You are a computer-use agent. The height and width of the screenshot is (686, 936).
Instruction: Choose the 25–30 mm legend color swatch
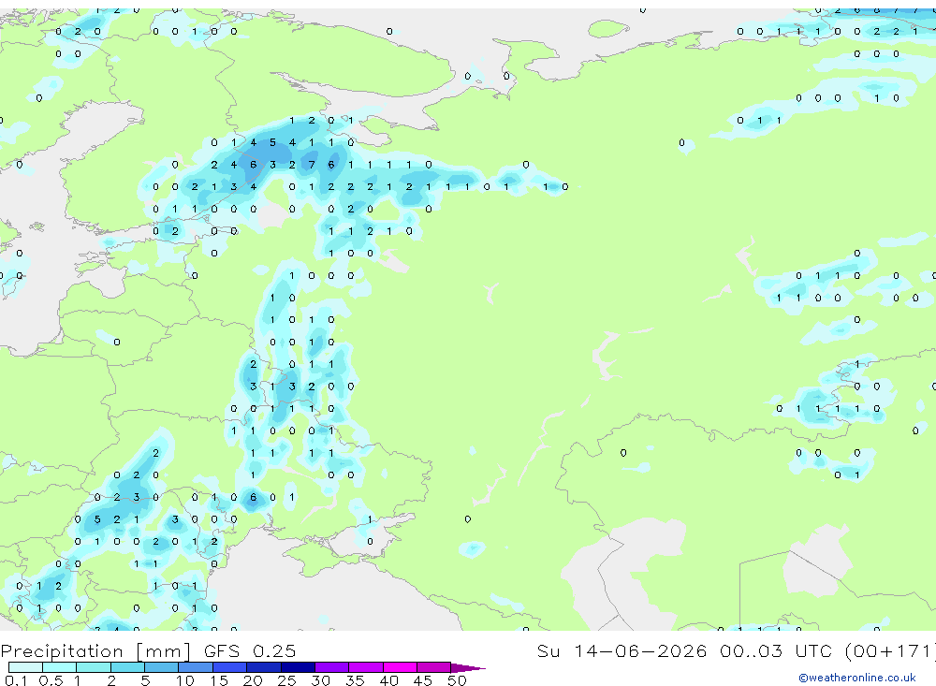[x=298, y=667]
